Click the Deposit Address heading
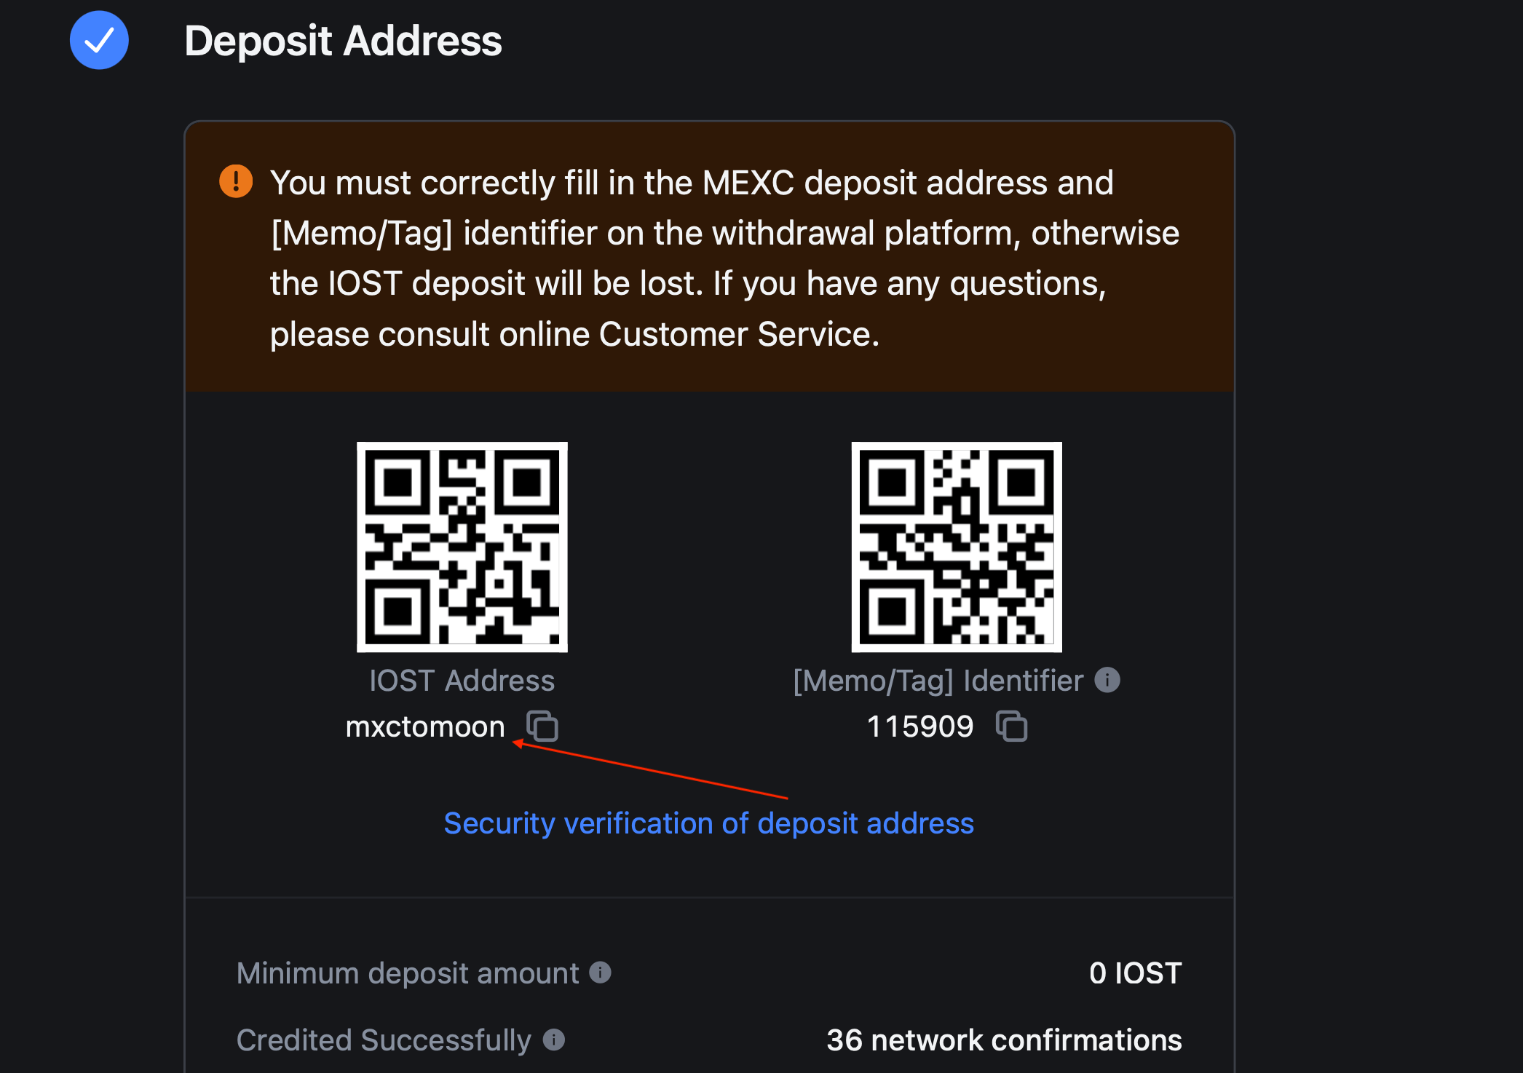This screenshot has width=1523, height=1073. [x=343, y=41]
